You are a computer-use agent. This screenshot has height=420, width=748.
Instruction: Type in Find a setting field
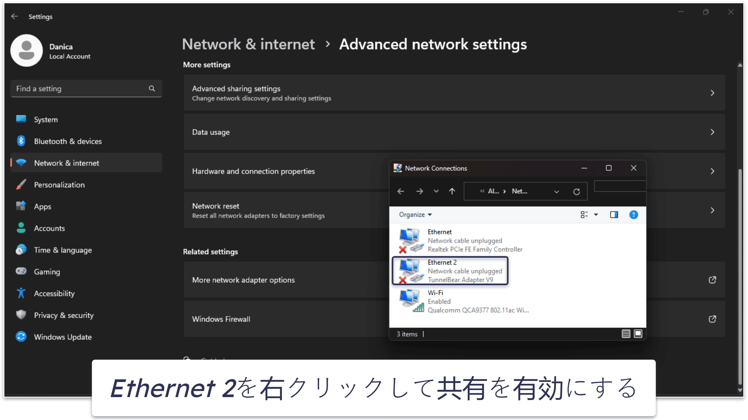click(86, 88)
